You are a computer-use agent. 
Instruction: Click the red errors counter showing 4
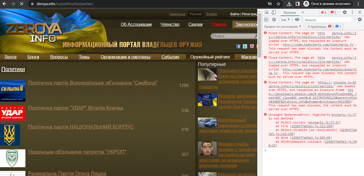(x=324, y=12)
